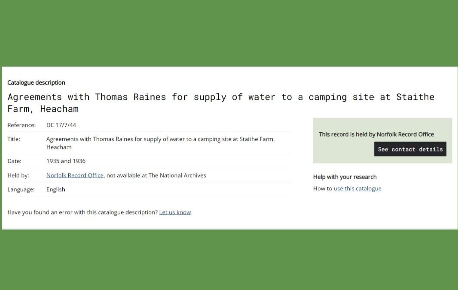Screen dimensions: 458x290
Task: Click the language value 'English'
Action: click(56, 189)
